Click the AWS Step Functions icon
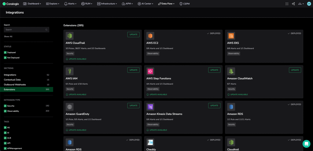Viewport: 313px width, 151px height. click(150, 71)
